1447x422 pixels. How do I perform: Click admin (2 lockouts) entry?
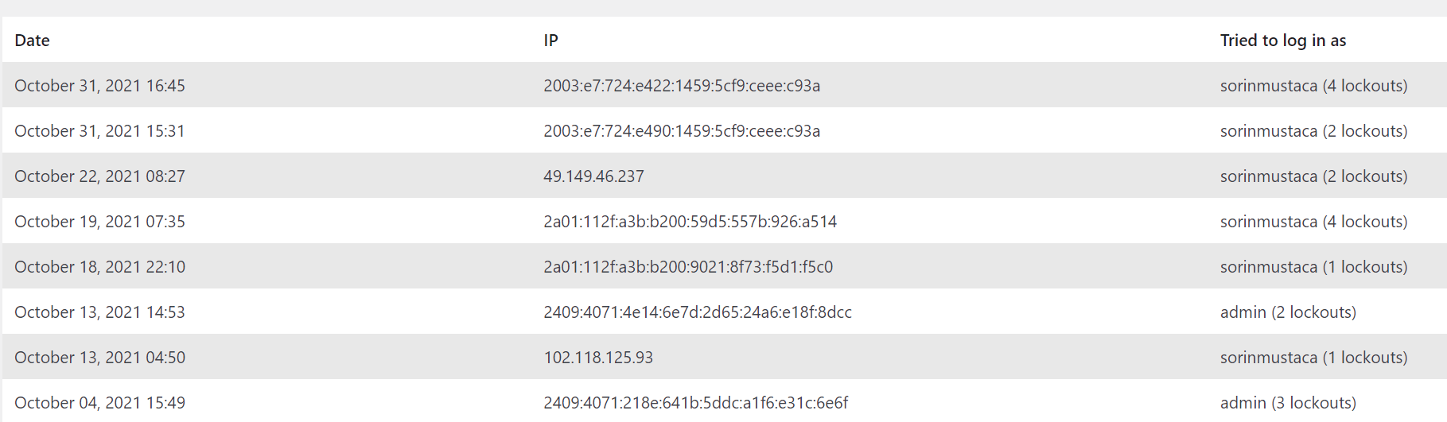1288,312
